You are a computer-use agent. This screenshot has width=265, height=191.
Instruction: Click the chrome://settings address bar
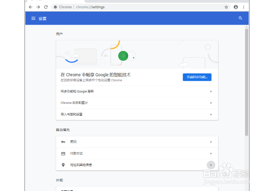[140, 7]
